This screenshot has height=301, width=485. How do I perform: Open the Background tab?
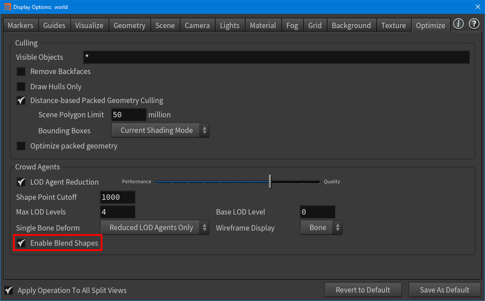351,25
